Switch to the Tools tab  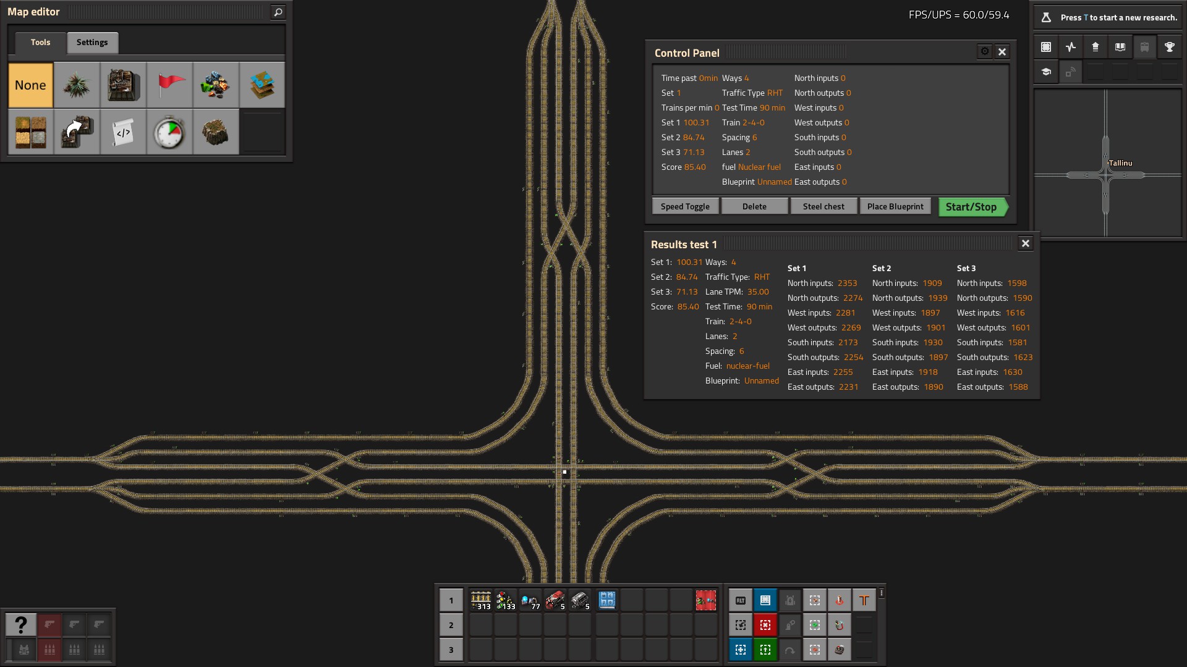40,43
